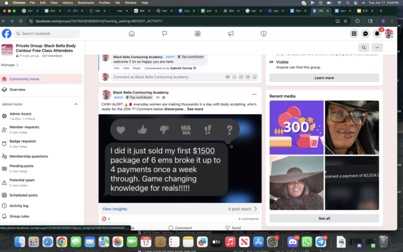This screenshot has width=403, height=252.
Task: Open the History menu in menu bar
Action: (x=68, y=3)
